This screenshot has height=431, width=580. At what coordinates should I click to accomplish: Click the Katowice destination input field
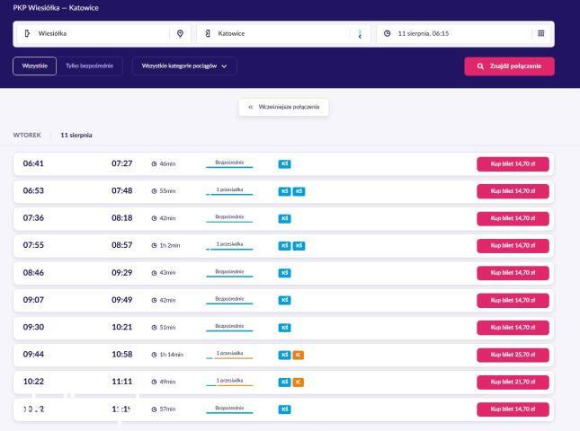coord(283,33)
